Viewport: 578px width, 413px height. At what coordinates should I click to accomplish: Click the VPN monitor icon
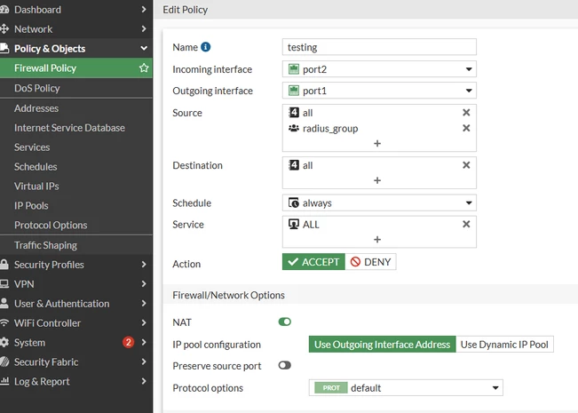4,284
